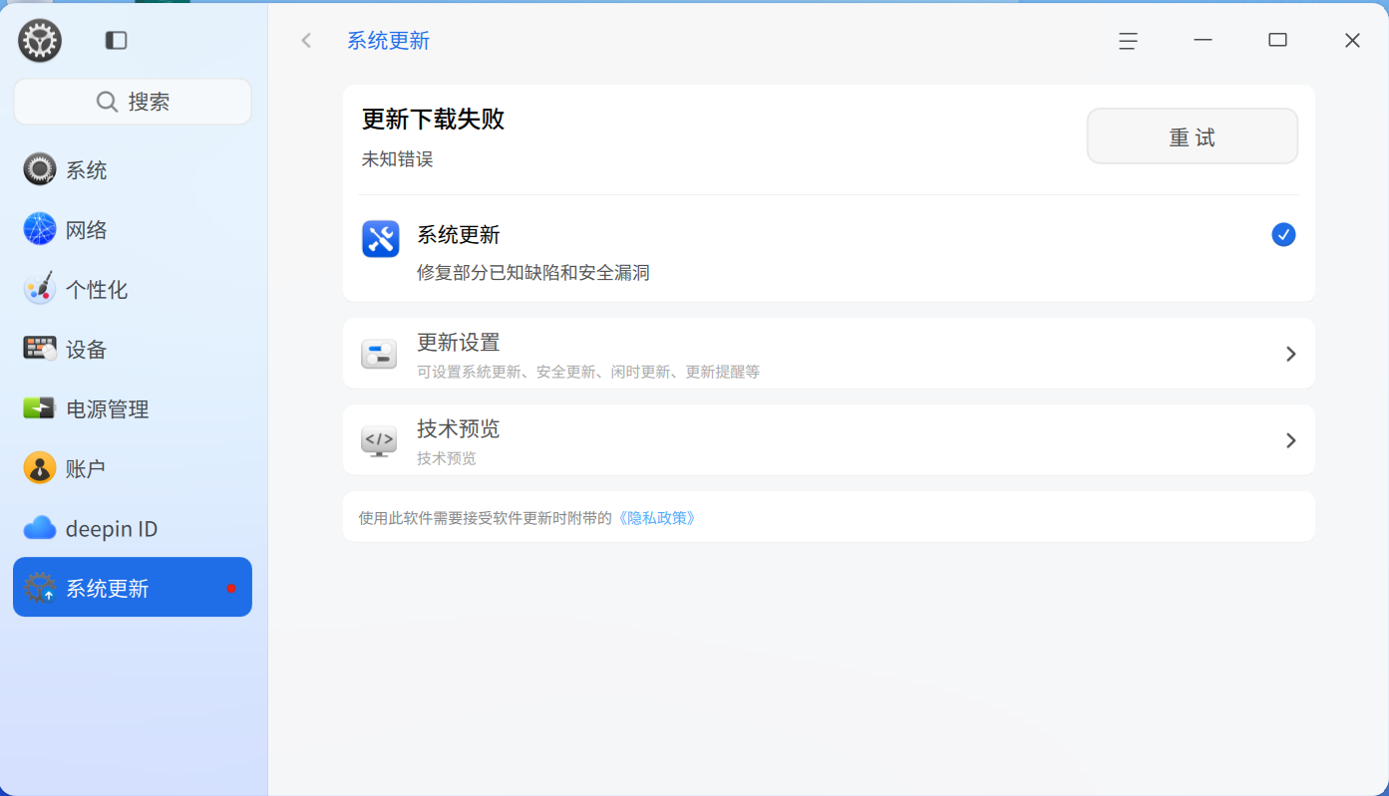Click the 系统更新 breadcrumb title
Image resolution: width=1389 pixels, height=796 pixels.
[x=389, y=41]
